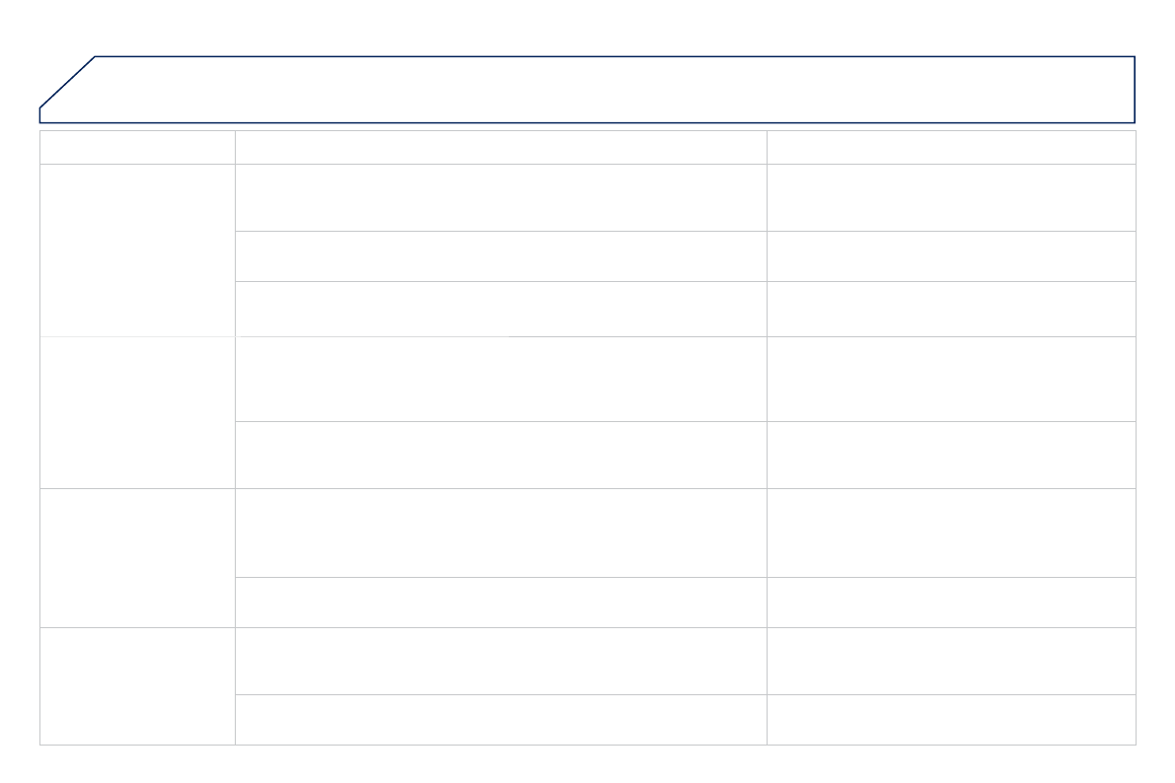Image resolution: width=1175 pixels, height=783 pixels.
Task: Select the header cell of the right column
Action: tap(951, 147)
